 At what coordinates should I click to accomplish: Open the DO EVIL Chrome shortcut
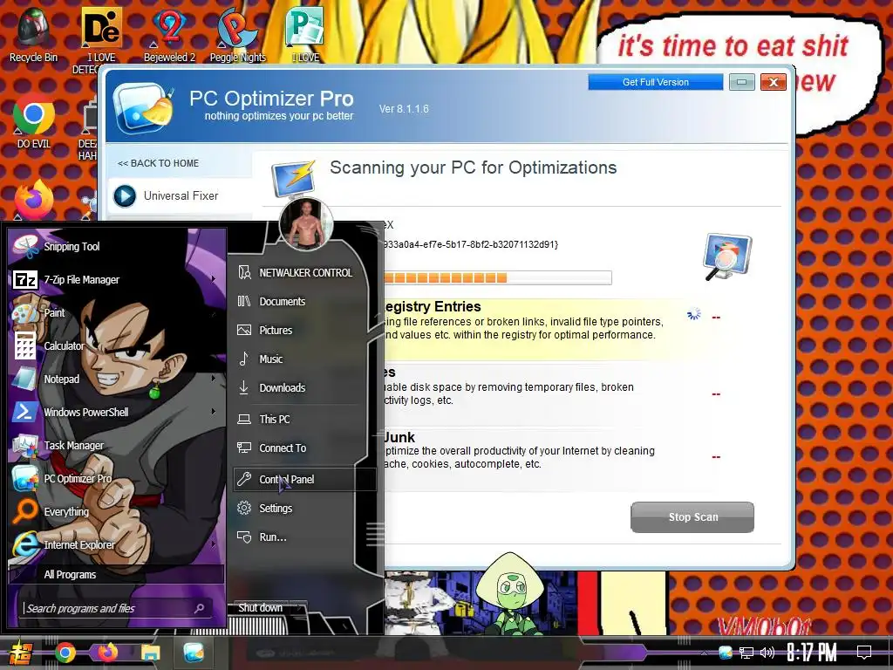click(x=34, y=120)
